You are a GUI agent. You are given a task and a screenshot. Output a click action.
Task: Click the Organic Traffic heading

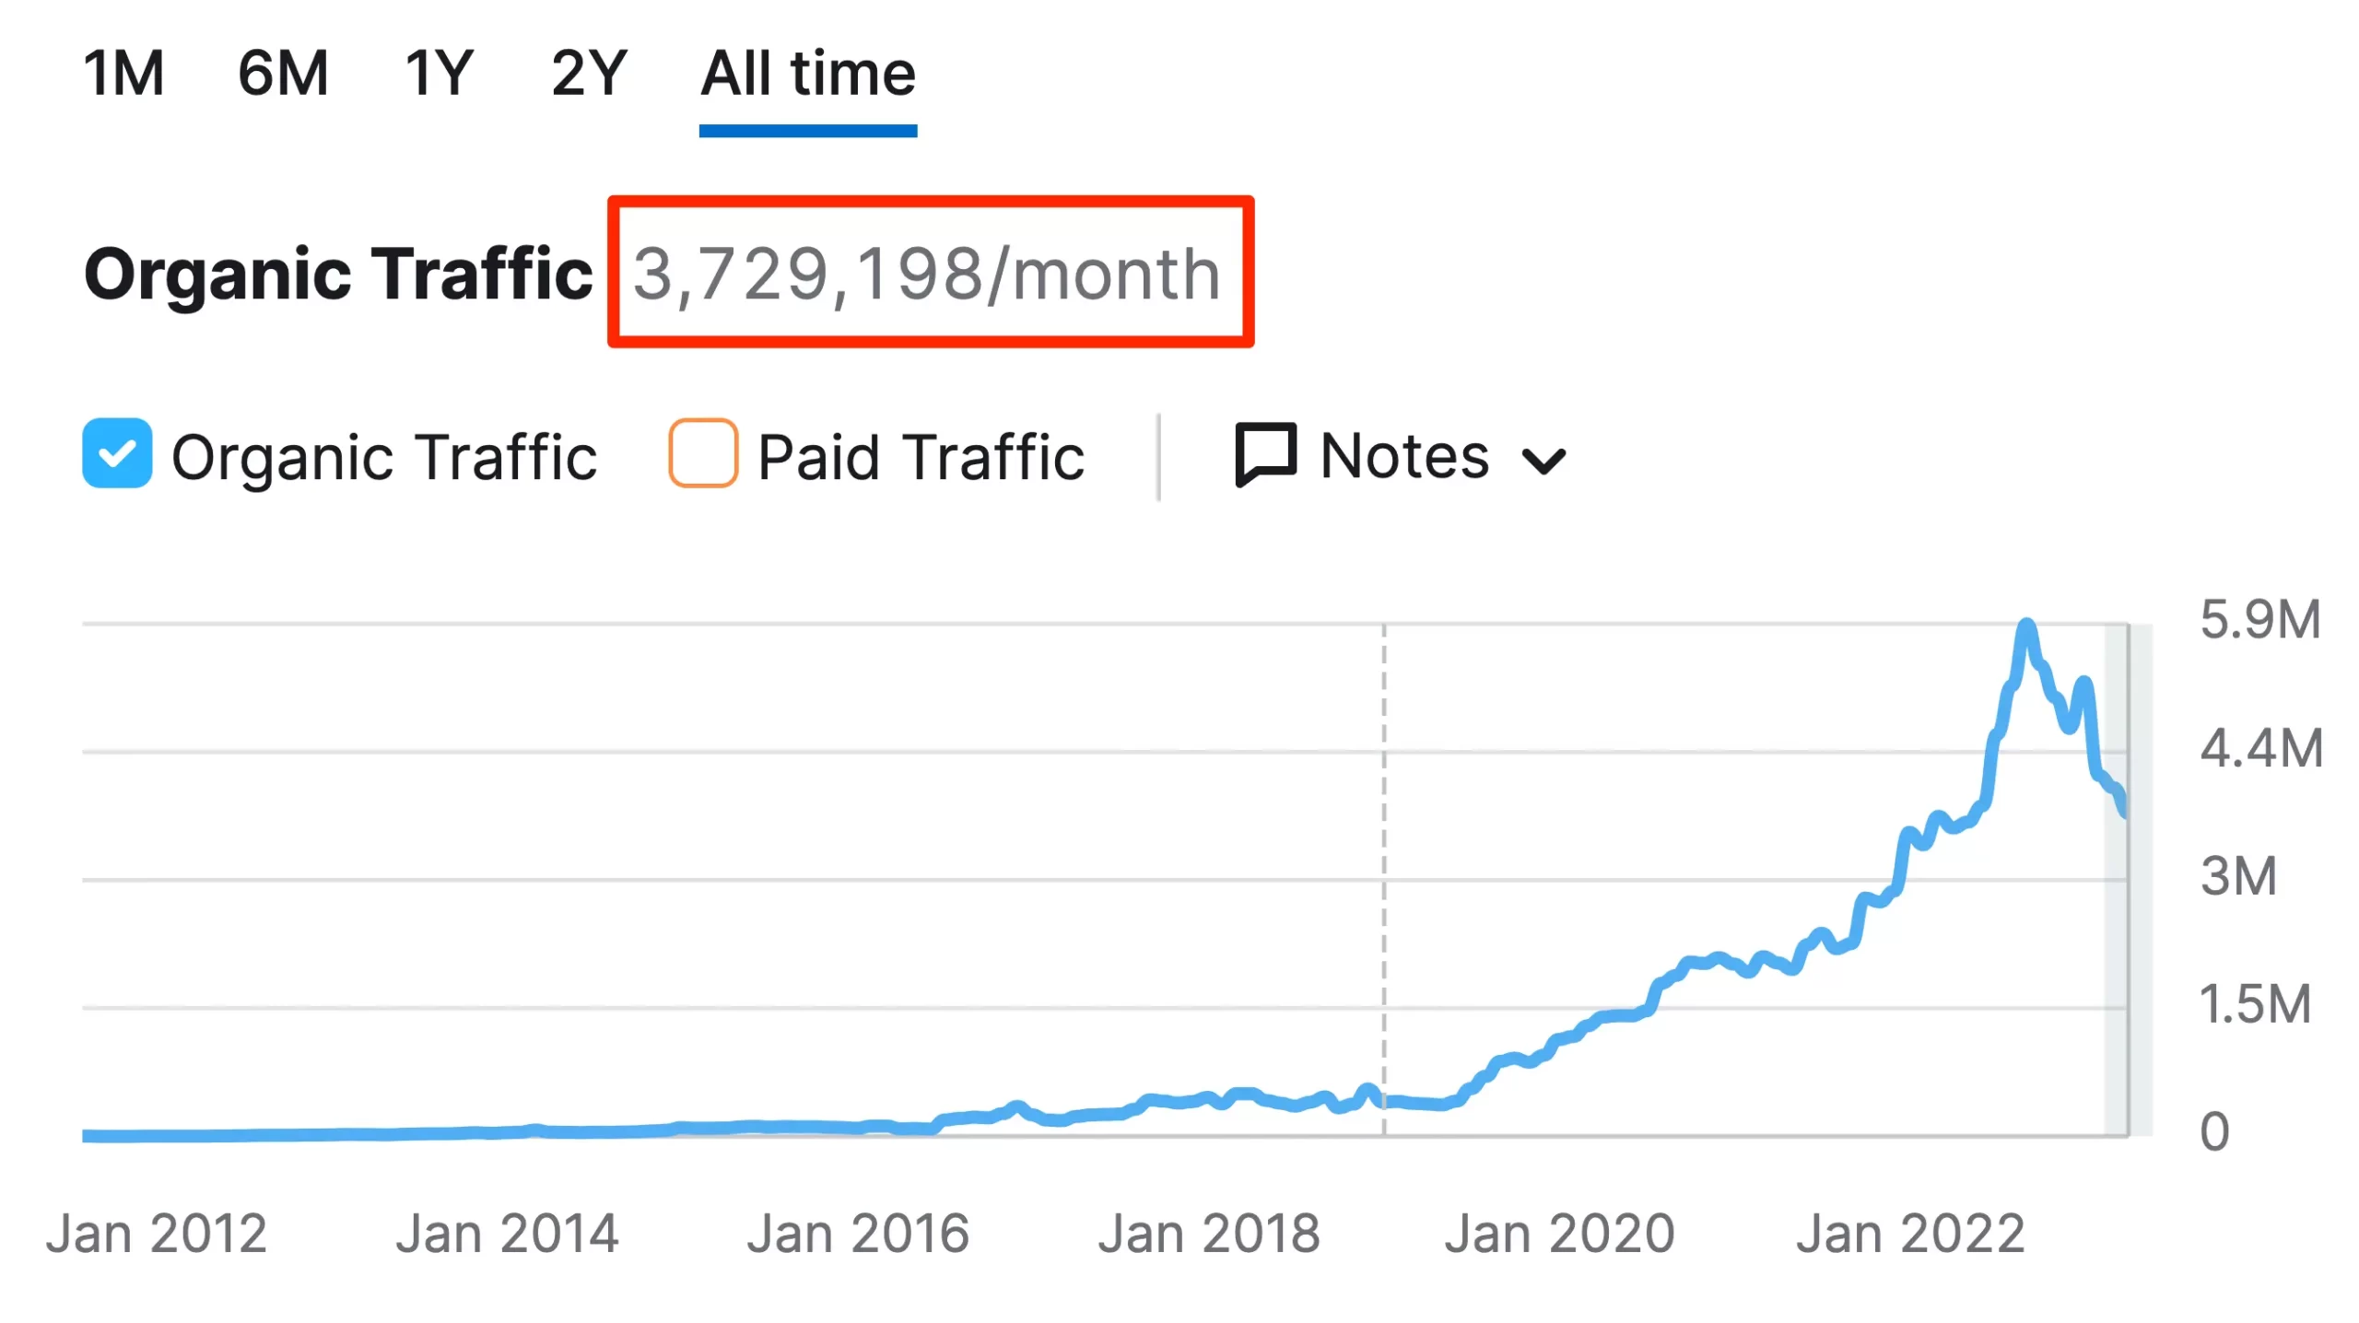click(x=338, y=274)
